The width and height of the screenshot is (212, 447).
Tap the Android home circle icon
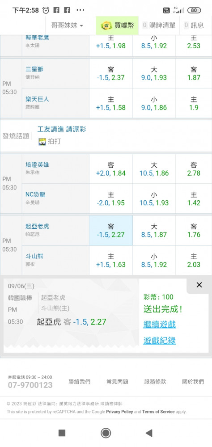pos(106,433)
